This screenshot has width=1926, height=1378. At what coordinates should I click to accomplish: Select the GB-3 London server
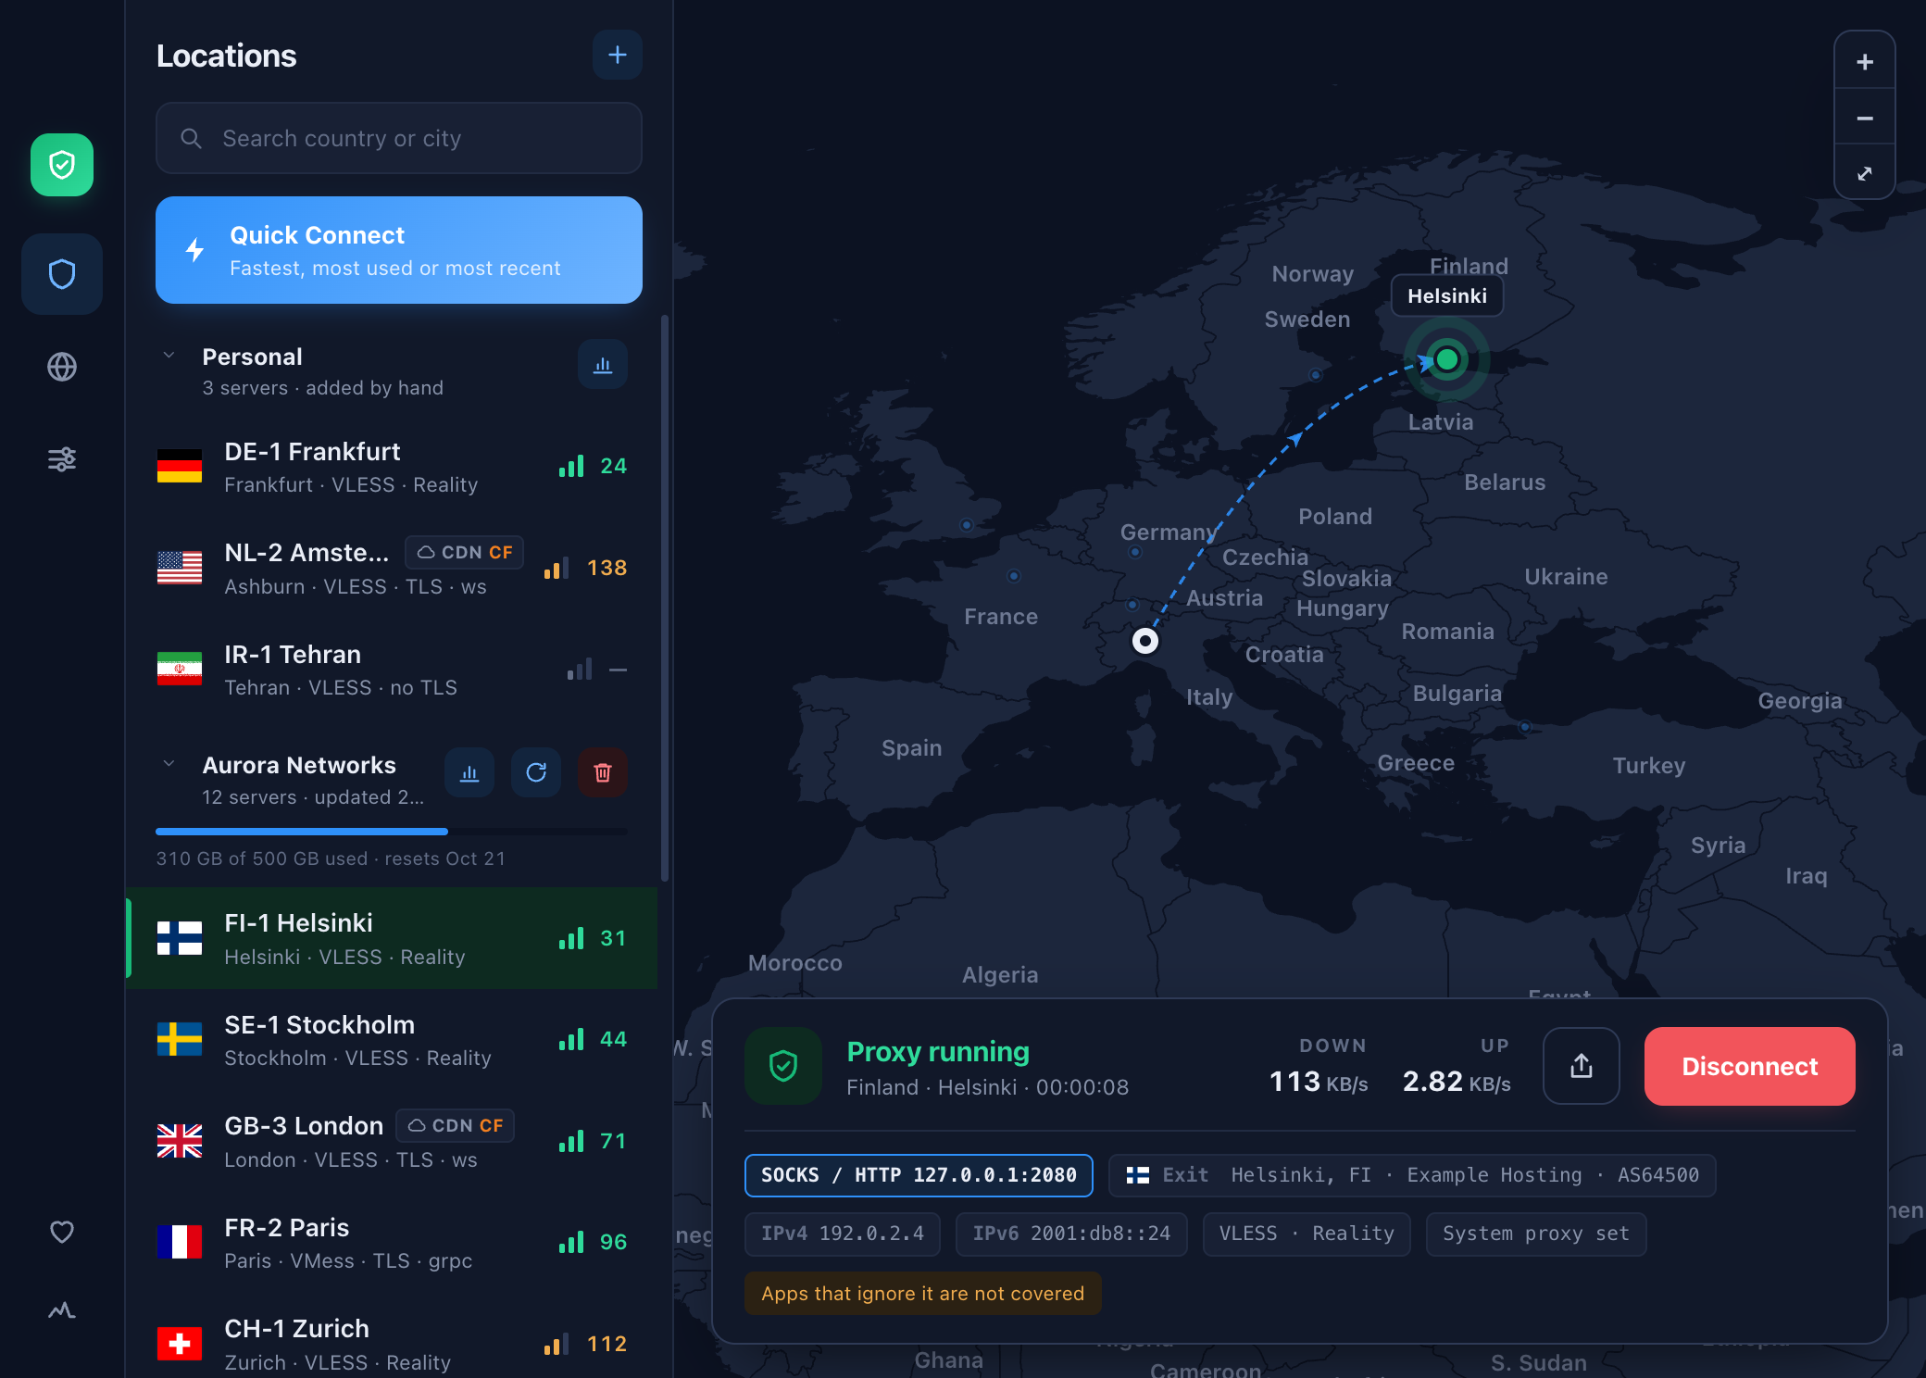[393, 1141]
